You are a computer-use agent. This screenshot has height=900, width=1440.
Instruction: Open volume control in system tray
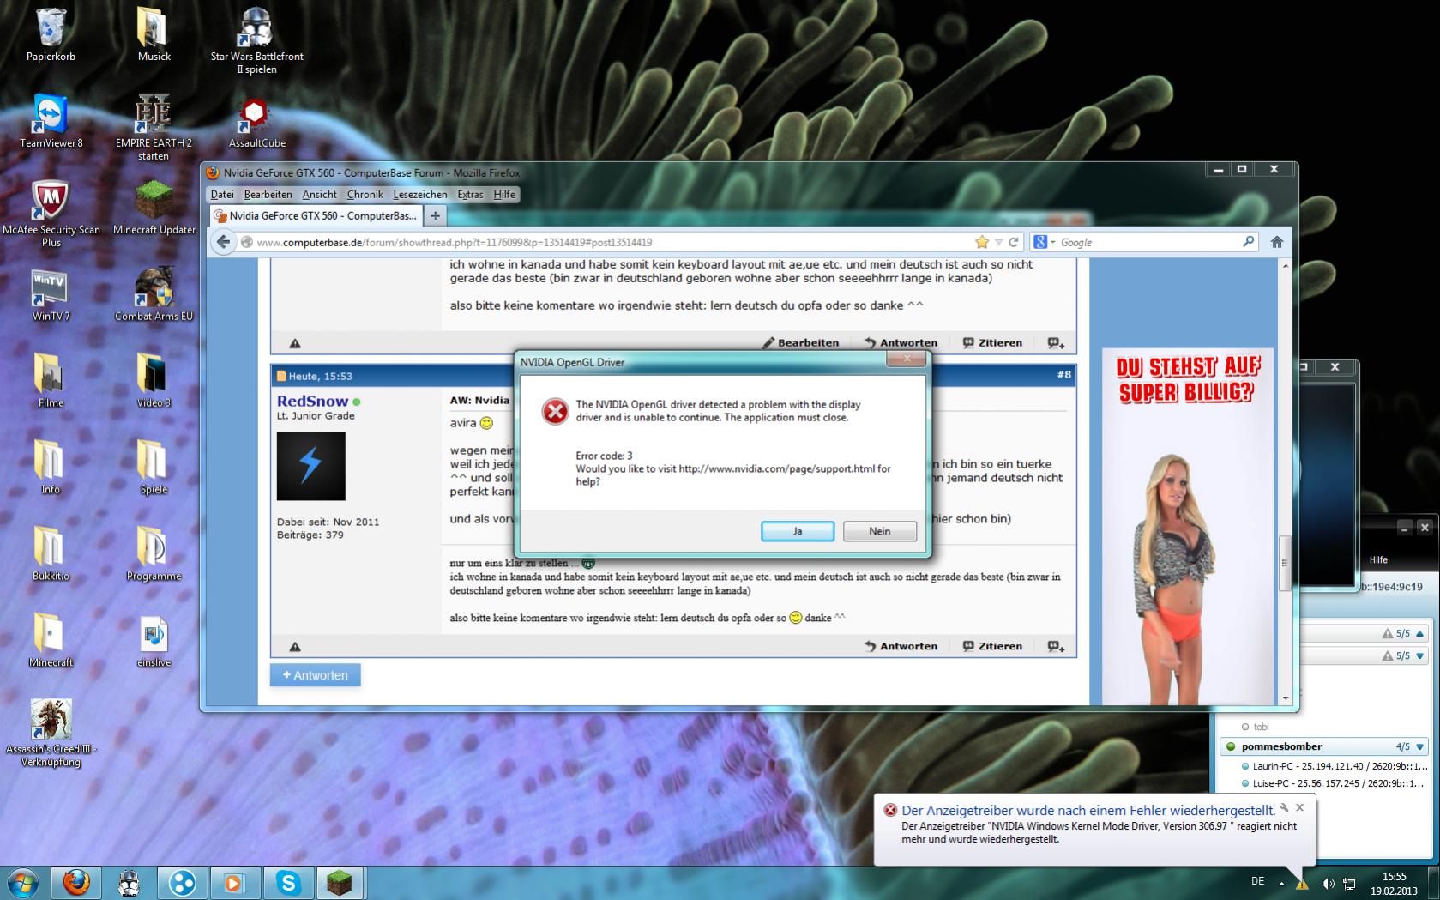click(1328, 883)
